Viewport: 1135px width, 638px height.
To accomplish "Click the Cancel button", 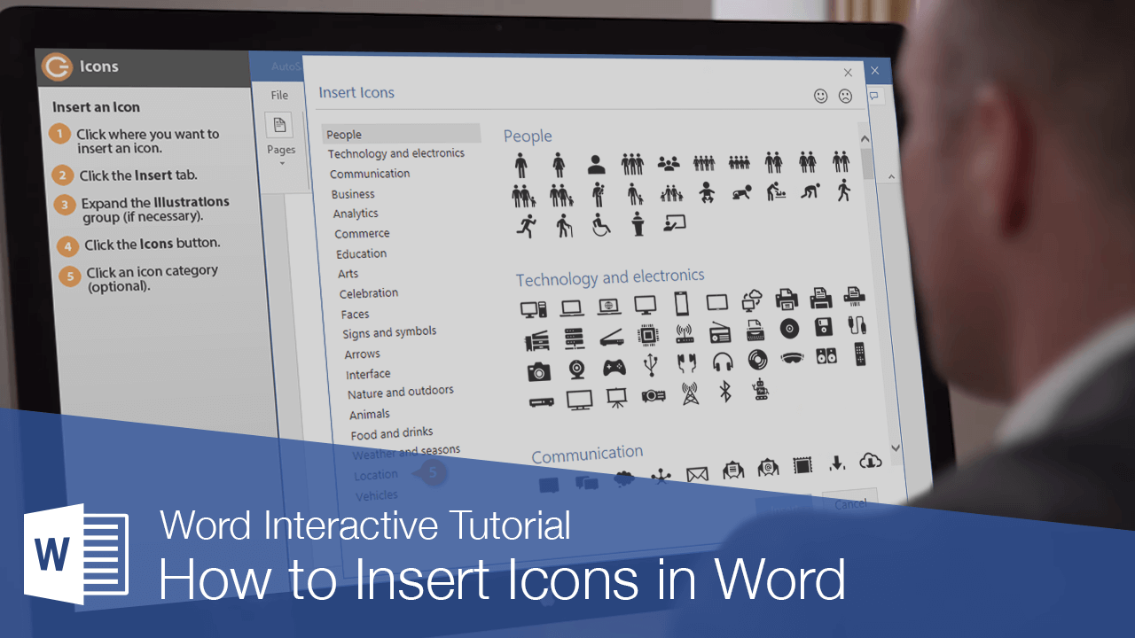I will click(x=849, y=503).
